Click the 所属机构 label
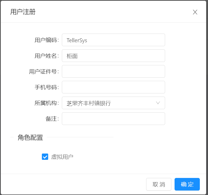The width and height of the screenshot is (208, 195). [x=47, y=103]
